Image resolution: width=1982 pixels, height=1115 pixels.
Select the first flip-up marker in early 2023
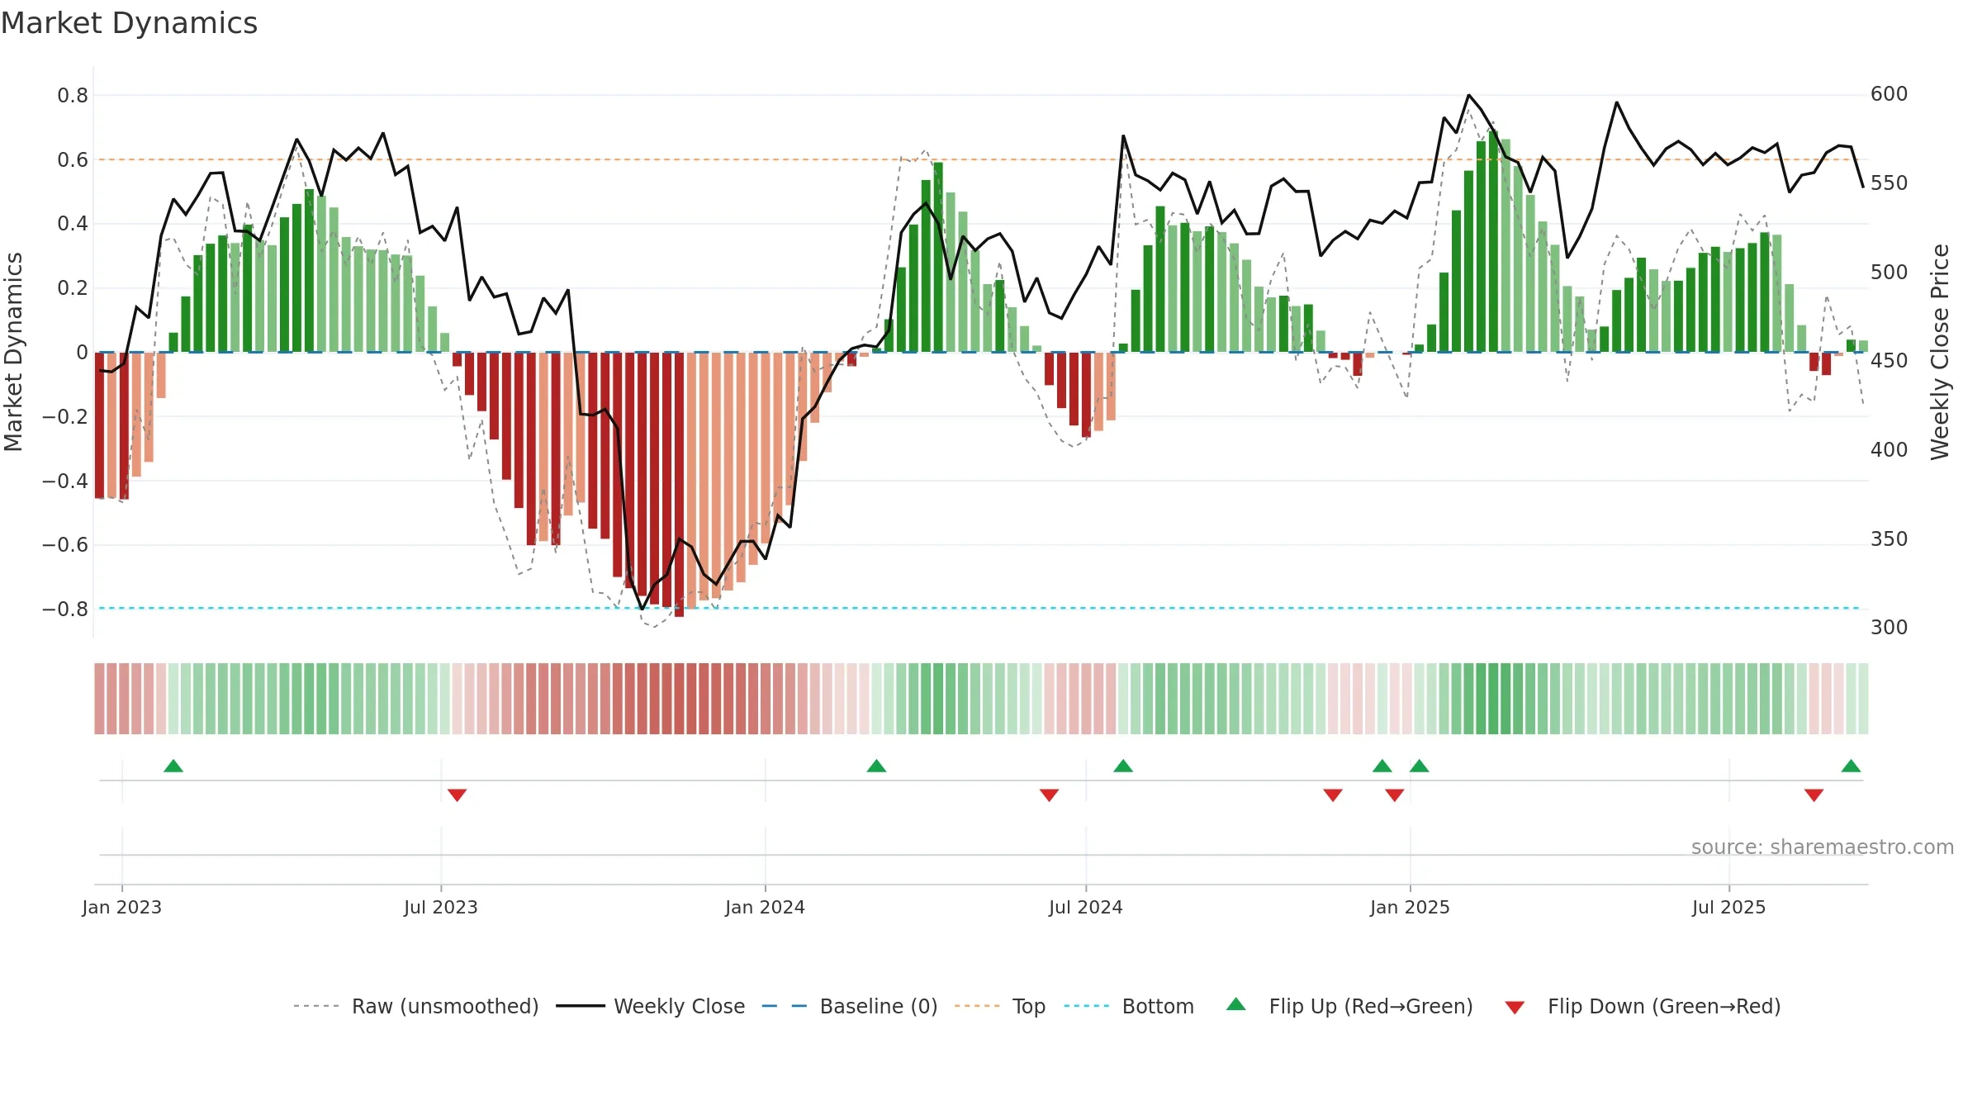coord(173,766)
